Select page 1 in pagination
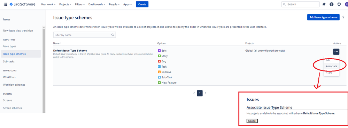 (x=200, y=93)
